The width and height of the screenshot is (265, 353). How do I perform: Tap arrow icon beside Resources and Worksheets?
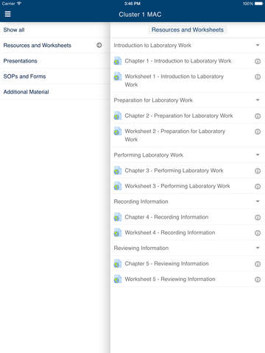[x=99, y=45]
